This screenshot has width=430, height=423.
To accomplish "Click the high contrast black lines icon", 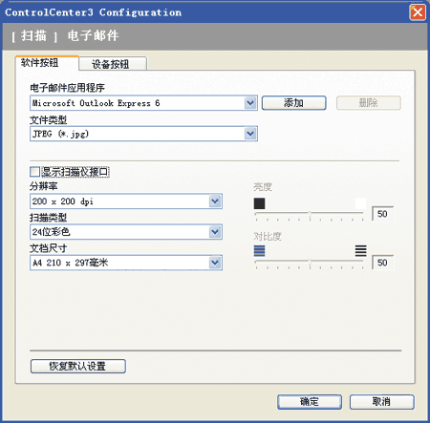I will pyautogui.click(x=360, y=251).
